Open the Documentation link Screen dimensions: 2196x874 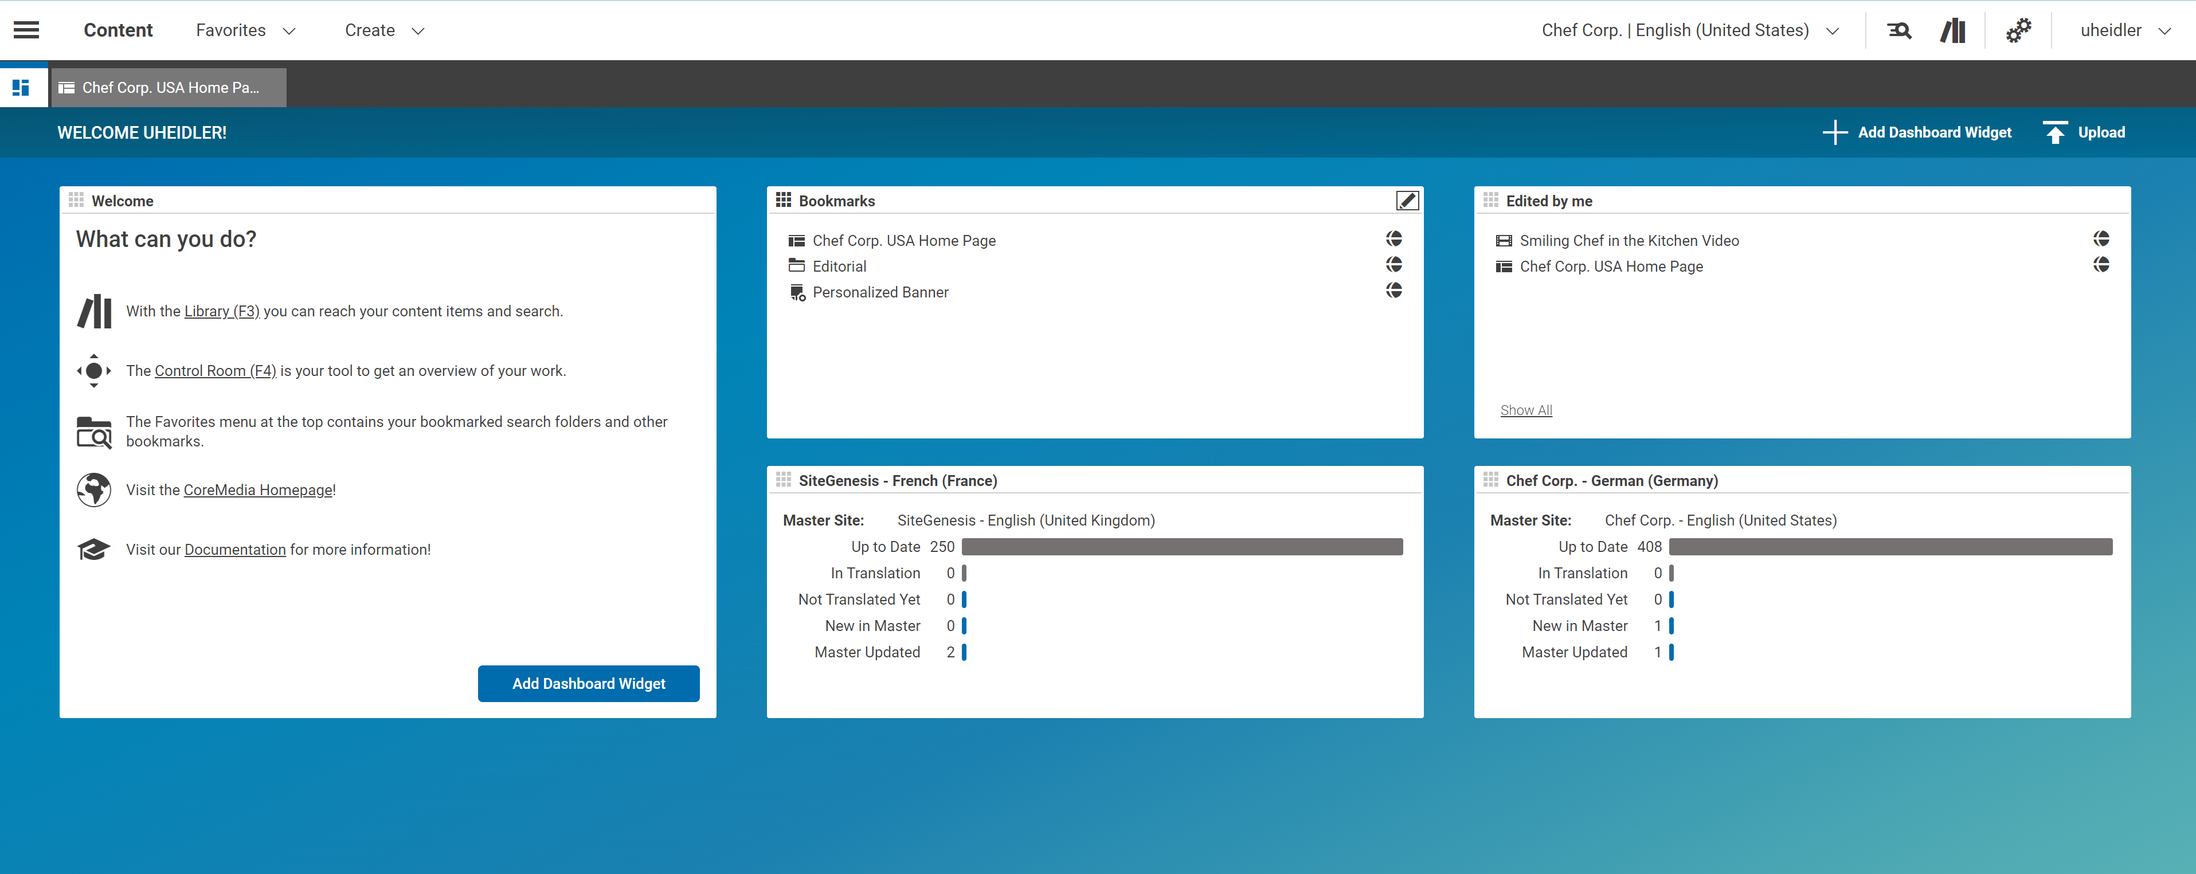(234, 550)
